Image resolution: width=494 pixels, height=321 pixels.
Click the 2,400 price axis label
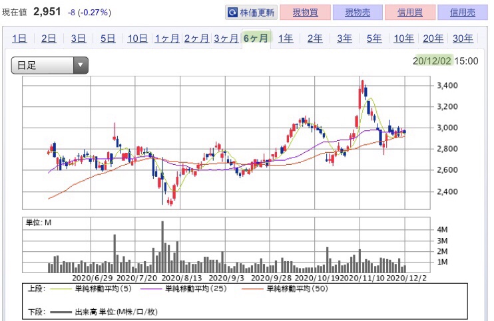447,191
